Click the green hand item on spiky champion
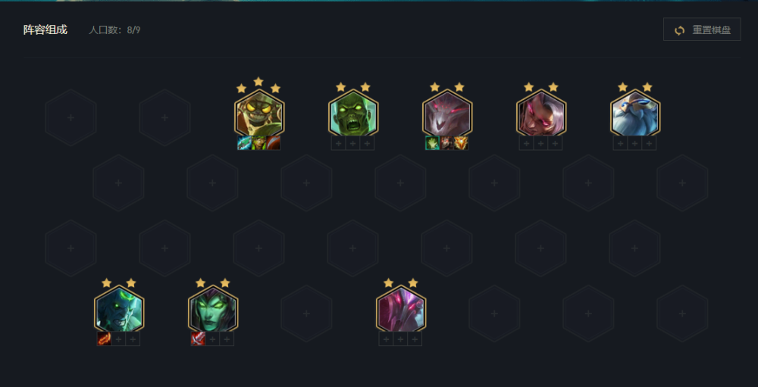The image size is (758, 387). pos(432,143)
